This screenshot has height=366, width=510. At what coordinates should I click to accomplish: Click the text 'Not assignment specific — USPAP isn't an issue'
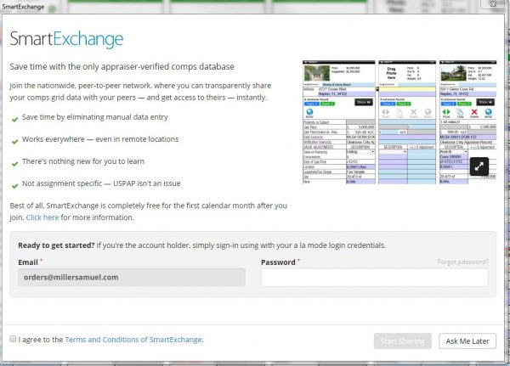[x=101, y=183]
